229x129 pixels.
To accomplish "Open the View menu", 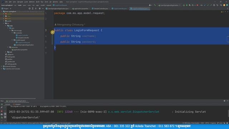I will [14, 2].
